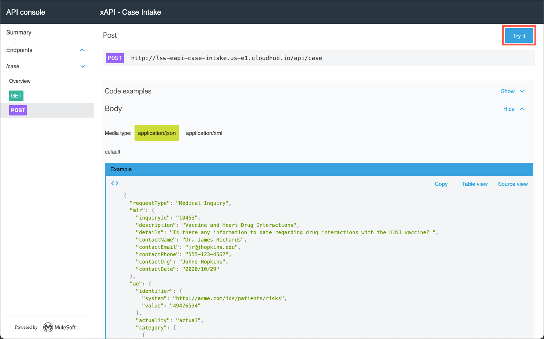Click the MuleSoft logo in footer
This screenshot has width=544, height=339.
(x=60, y=327)
